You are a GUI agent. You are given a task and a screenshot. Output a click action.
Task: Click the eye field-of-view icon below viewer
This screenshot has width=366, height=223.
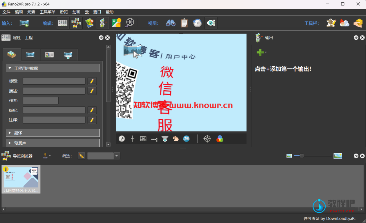pyautogui.click(x=165, y=139)
